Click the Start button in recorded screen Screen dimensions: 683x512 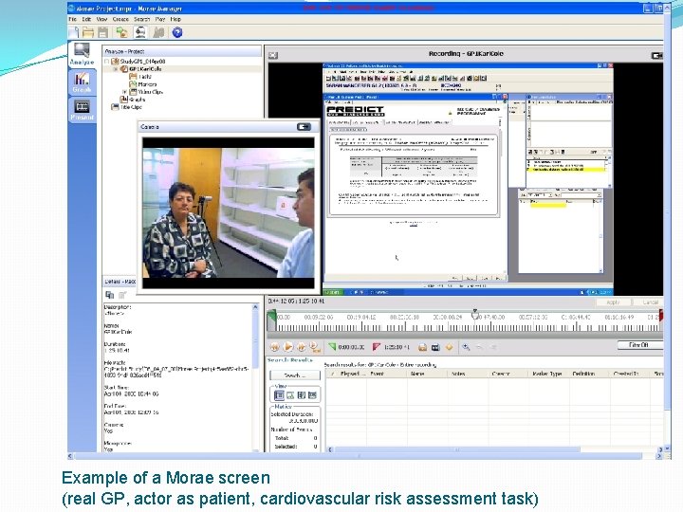333,292
